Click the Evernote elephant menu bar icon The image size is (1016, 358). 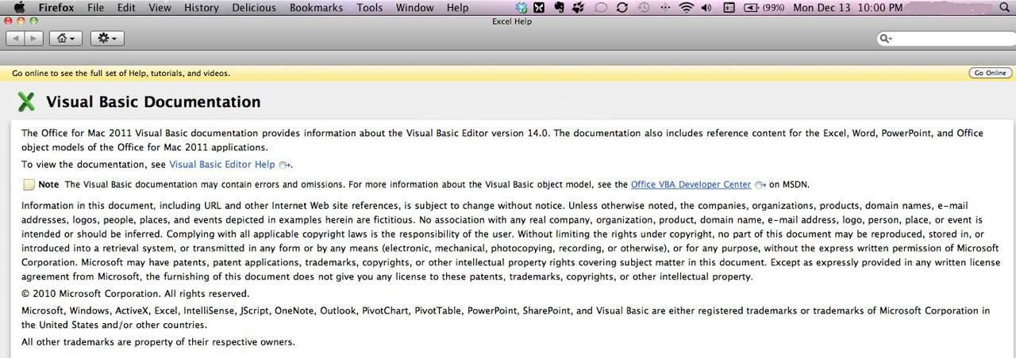(x=559, y=8)
